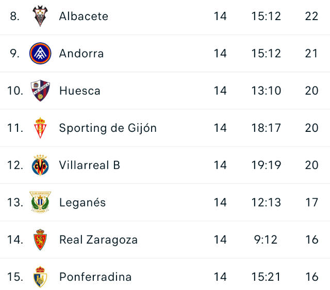The width and height of the screenshot is (330, 290).
Task: Click Real Zaragoza's 9:12 goals
Action: 266,240
